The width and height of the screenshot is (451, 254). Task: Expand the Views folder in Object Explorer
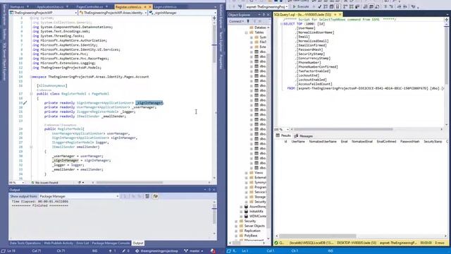pos(246,173)
